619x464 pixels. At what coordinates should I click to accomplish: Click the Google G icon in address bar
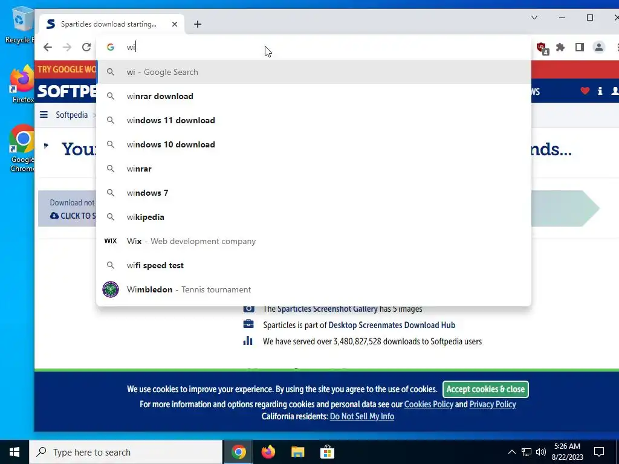(111, 47)
